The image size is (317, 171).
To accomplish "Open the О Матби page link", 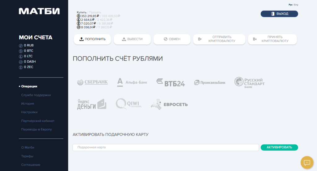I will 28,147.
